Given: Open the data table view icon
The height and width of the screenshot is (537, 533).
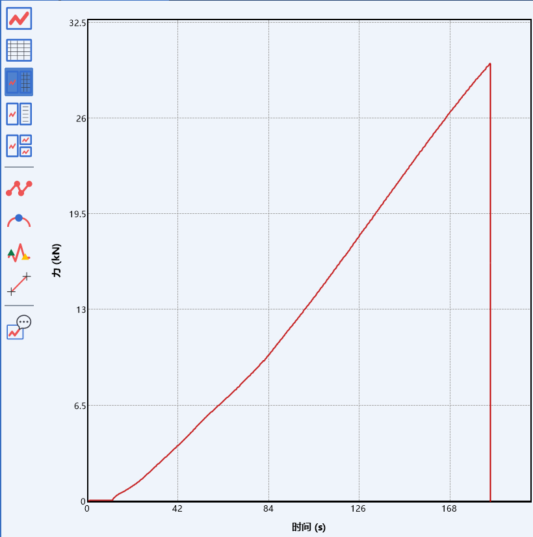Looking at the screenshot, I should pos(19,50).
